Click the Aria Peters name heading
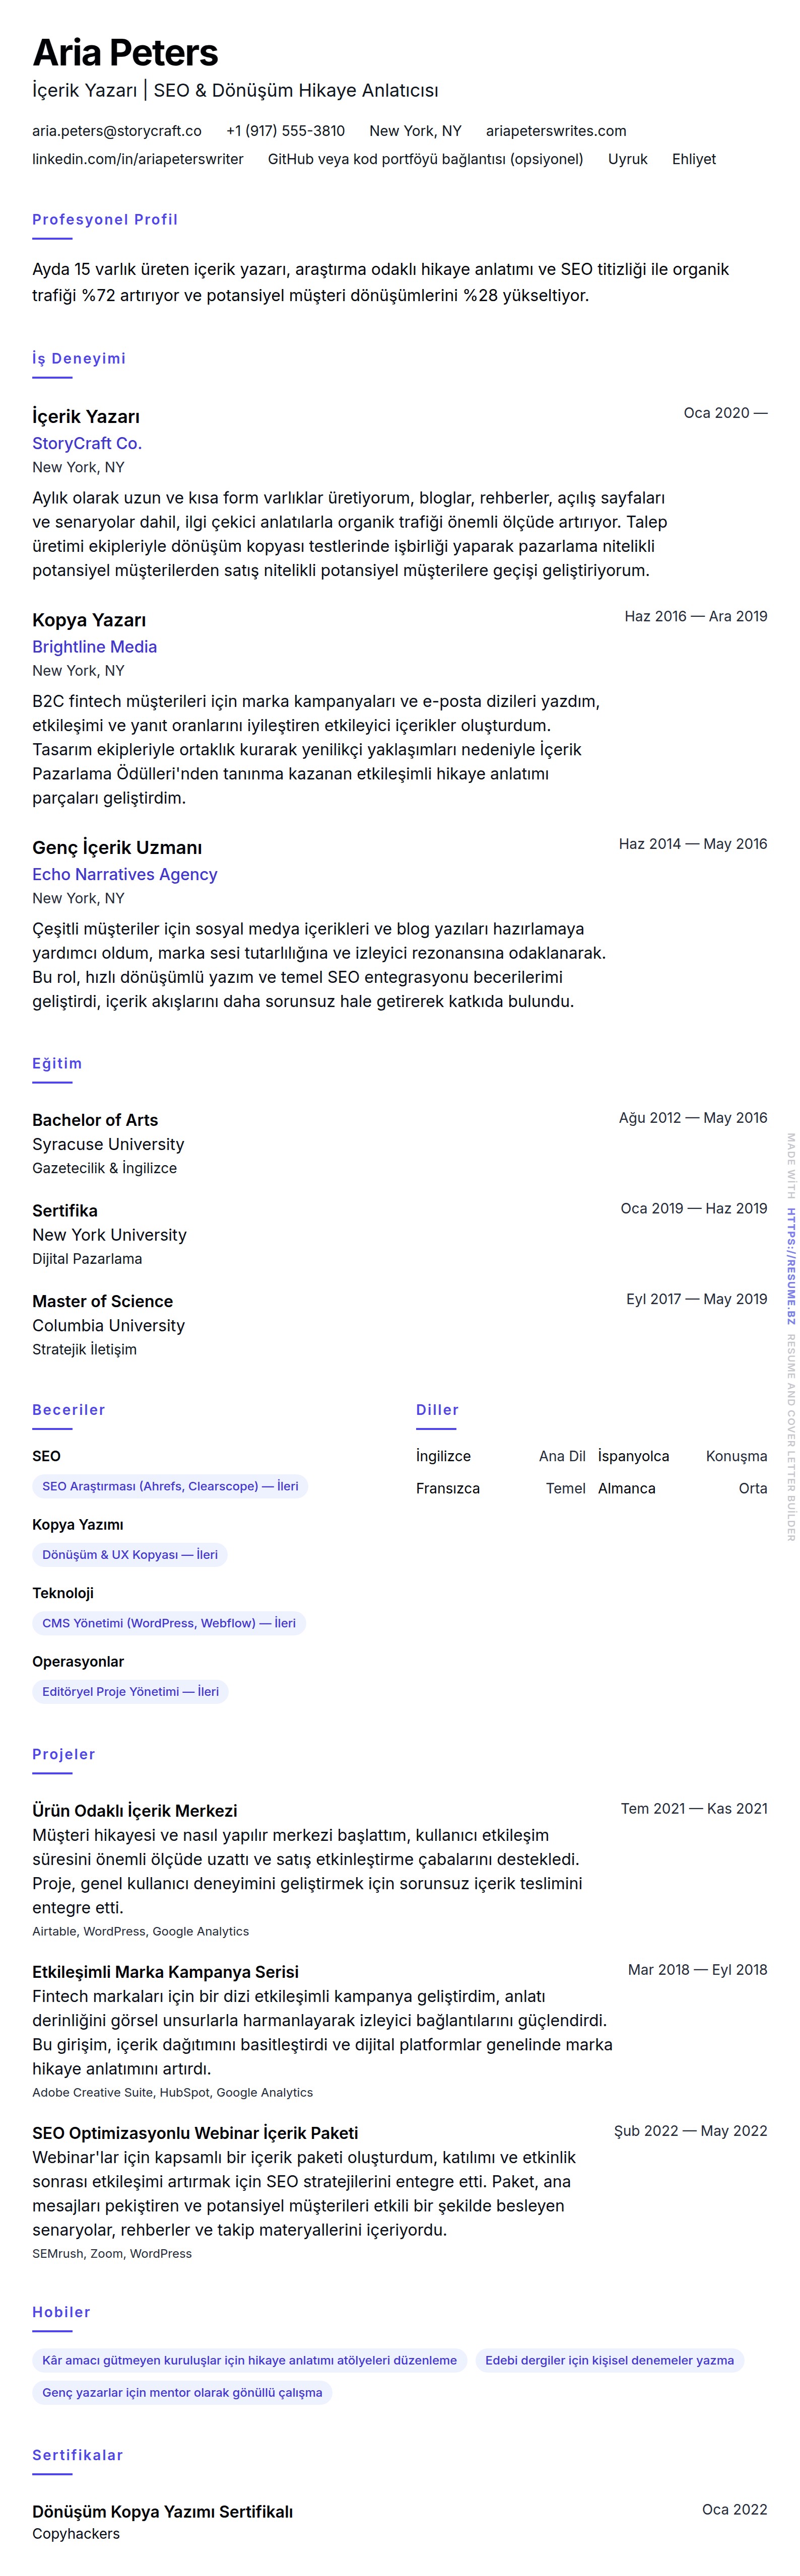The image size is (800, 2576). (125, 52)
